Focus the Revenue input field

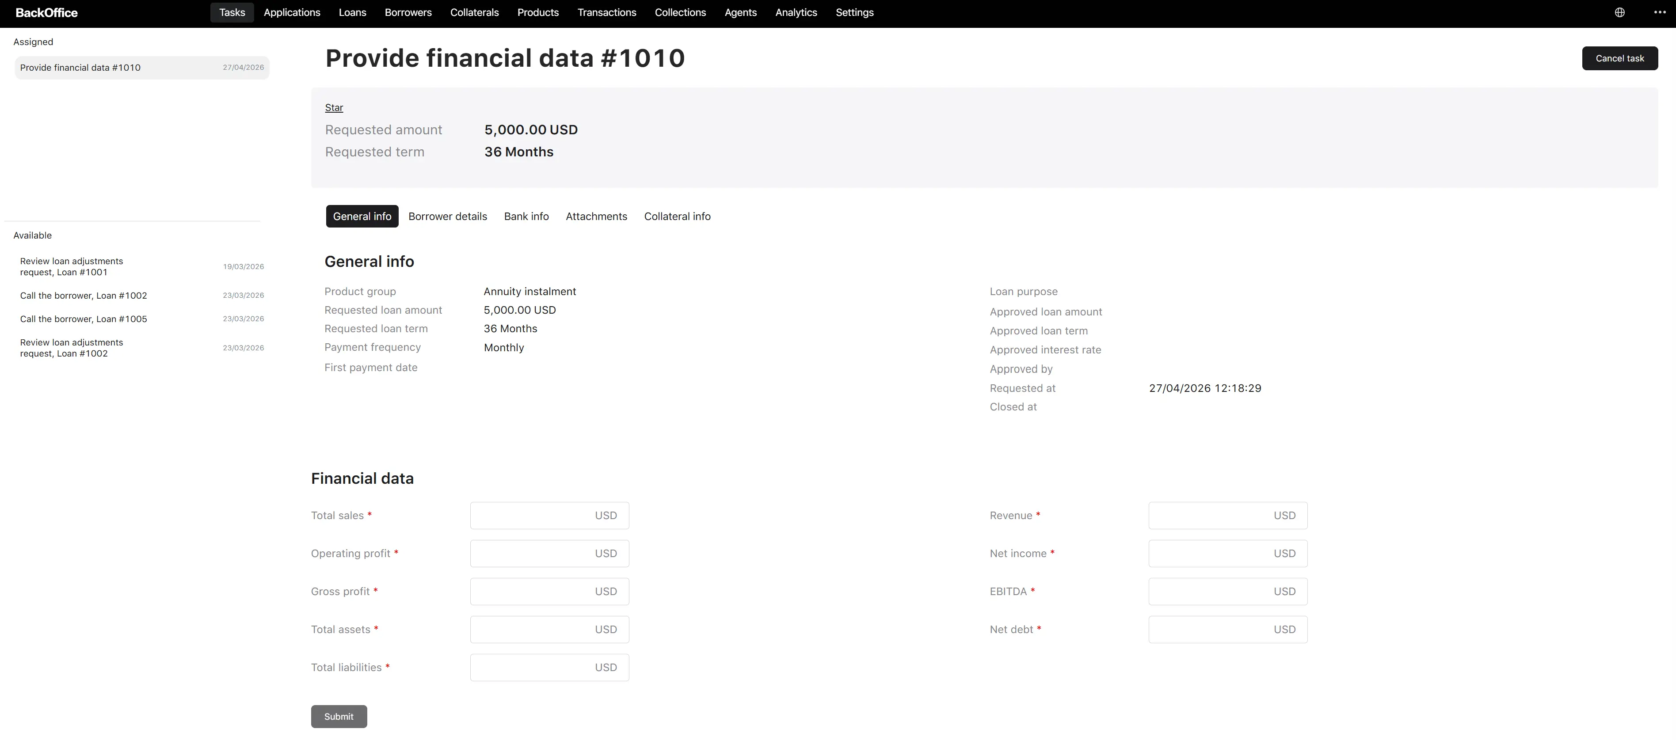click(1228, 516)
